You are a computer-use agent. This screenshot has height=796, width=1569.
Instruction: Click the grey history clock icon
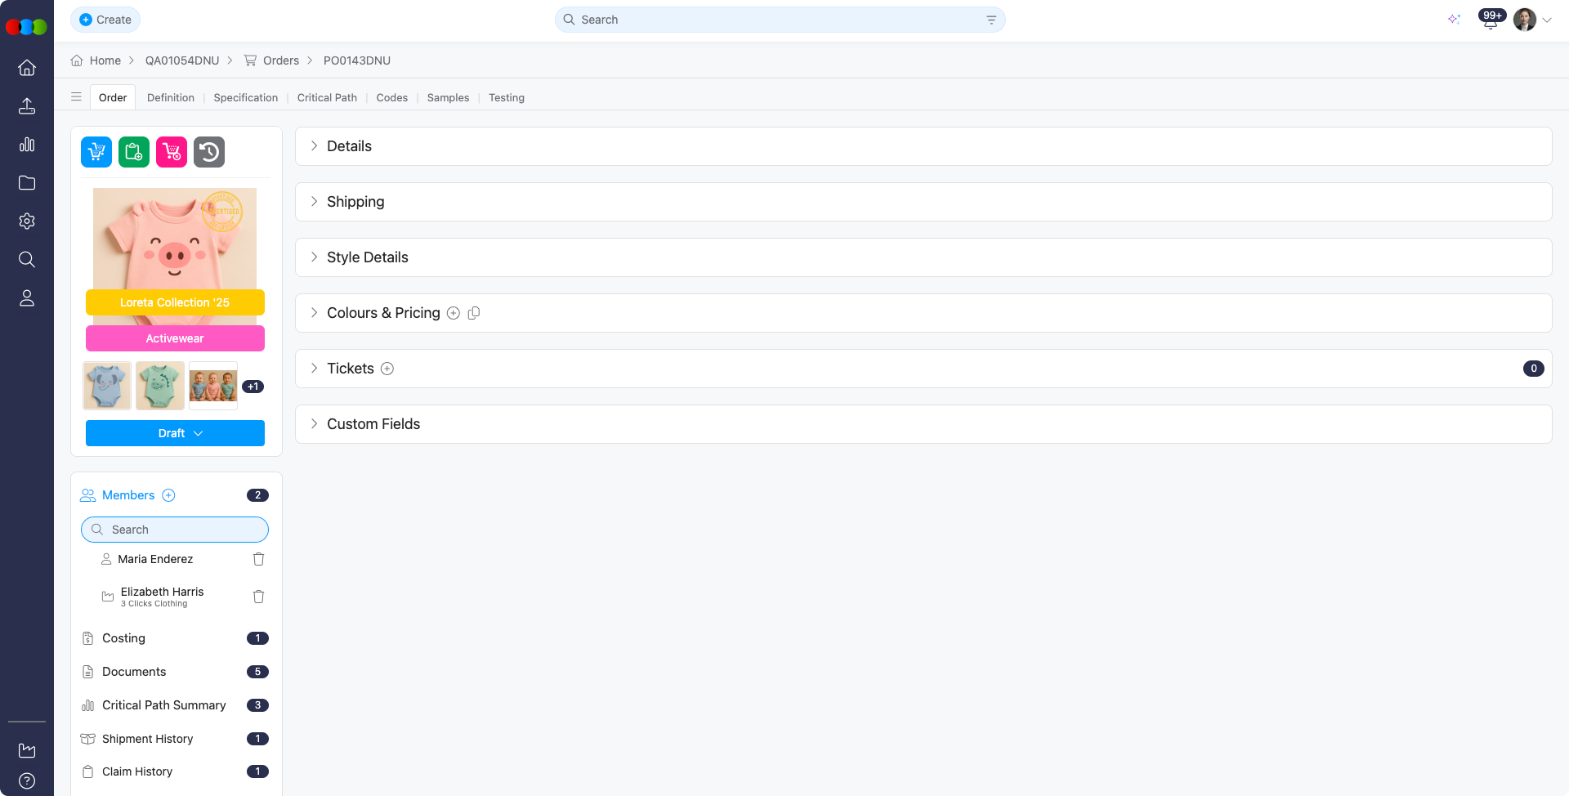tap(209, 152)
